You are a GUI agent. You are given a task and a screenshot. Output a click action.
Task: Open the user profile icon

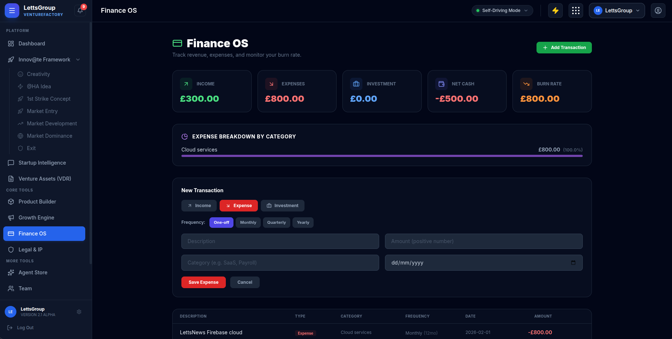click(x=658, y=11)
